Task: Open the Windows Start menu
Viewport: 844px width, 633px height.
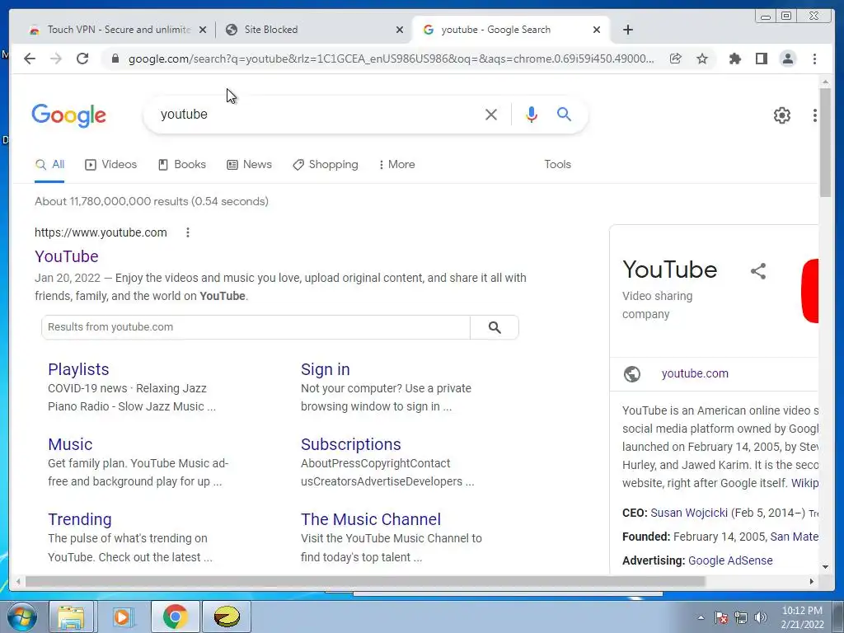Action: pyautogui.click(x=22, y=617)
